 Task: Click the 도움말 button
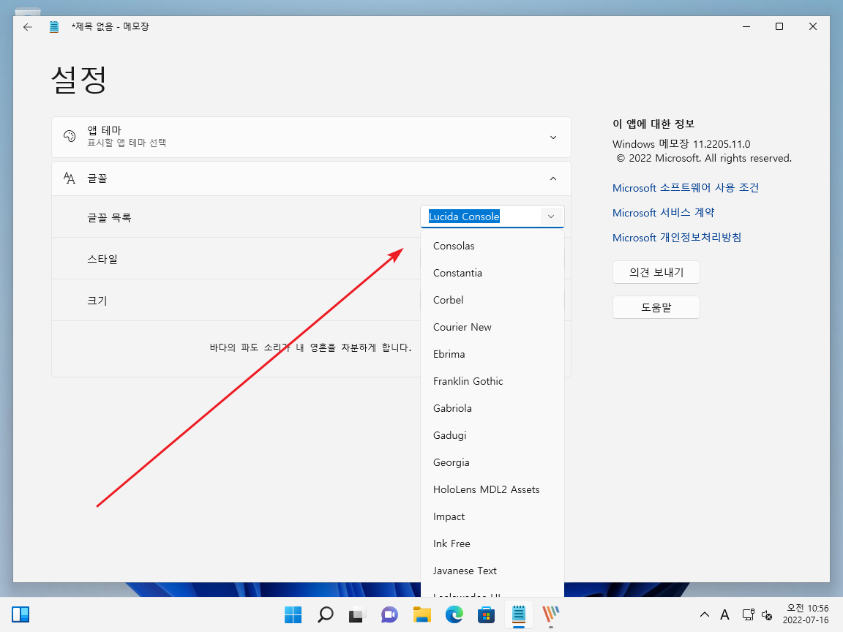[x=656, y=307]
